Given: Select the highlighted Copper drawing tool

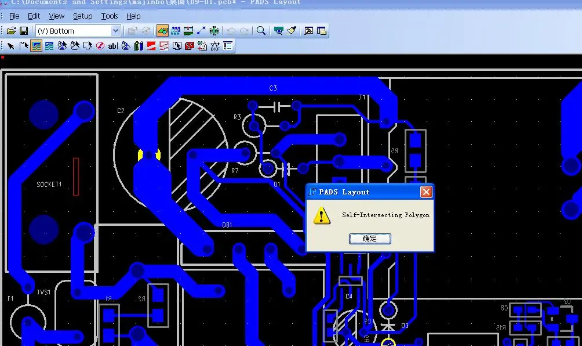Looking at the screenshot, I should 37,46.
